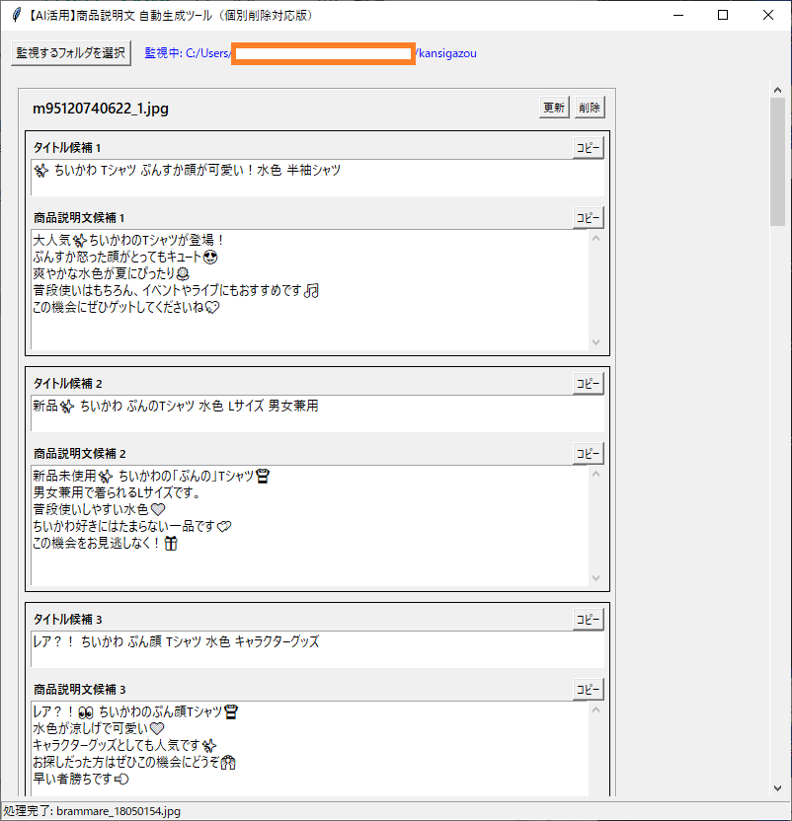
Task: Maximize the application window
Action: pos(723,15)
